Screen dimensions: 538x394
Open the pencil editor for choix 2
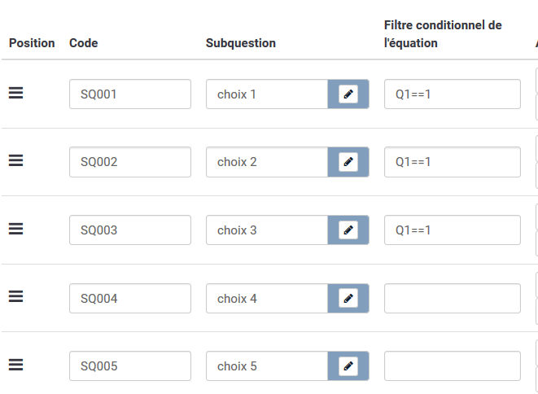(x=348, y=162)
